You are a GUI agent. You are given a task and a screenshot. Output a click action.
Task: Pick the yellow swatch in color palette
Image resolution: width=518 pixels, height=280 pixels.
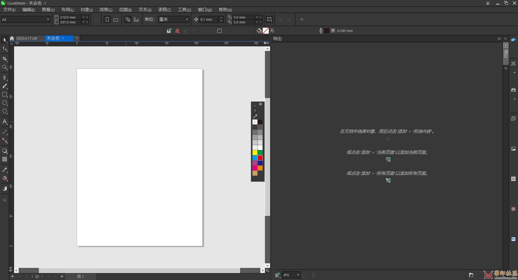[x=255, y=153]
